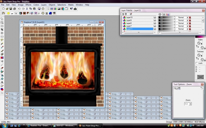Create a new layer in Layer Palette
206x128 pixels.
(123, 14)
